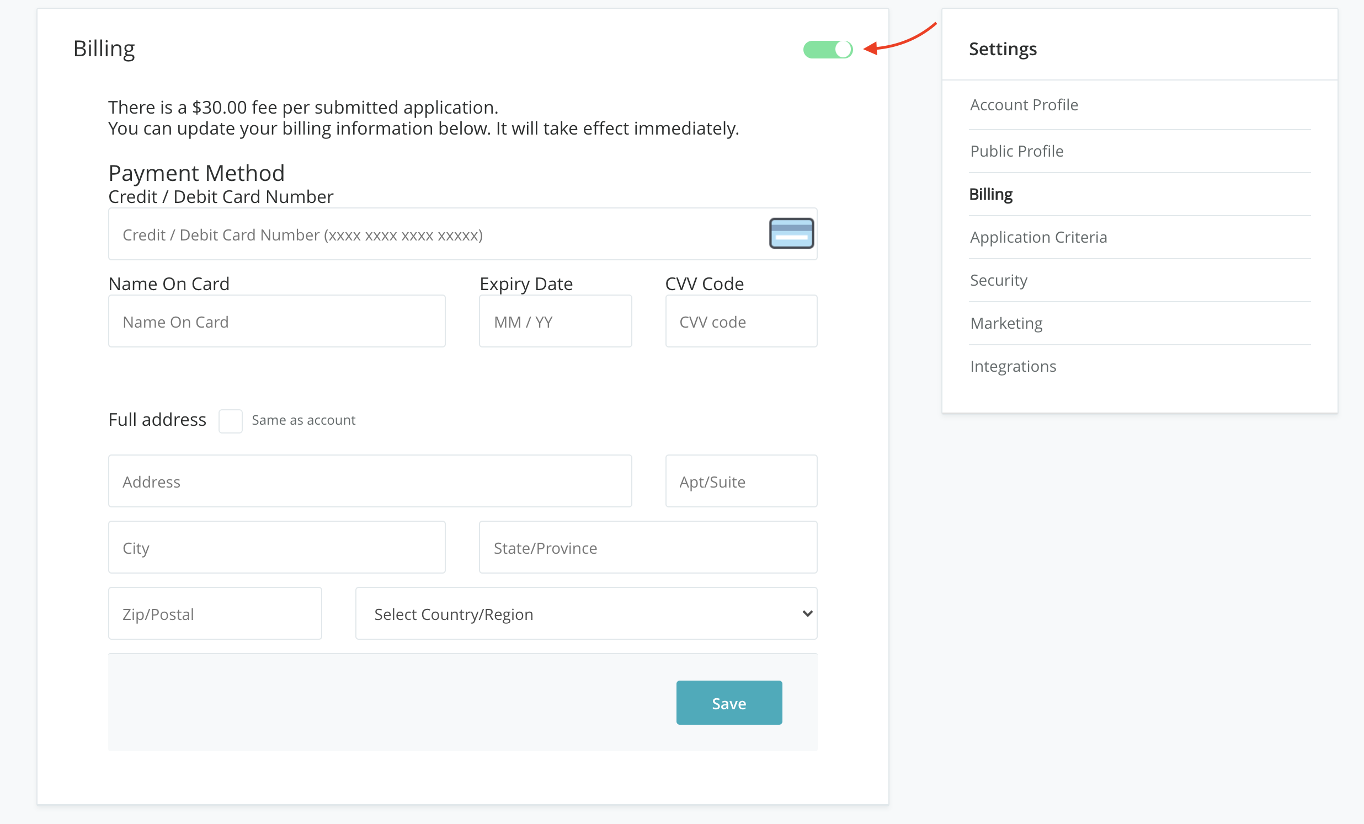Click the Save button
The height and width of the screenshot is (824, 1364).
728,703
